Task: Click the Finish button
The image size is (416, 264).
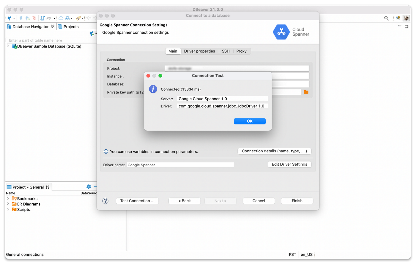Action: coord(297,201)
